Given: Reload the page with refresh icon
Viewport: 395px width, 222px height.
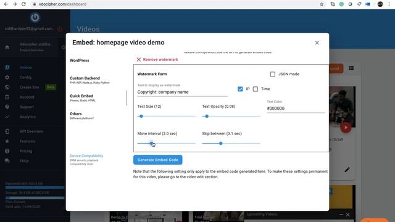Looking at the screenshot, I should pyautogui.click(x=23, y=4).
